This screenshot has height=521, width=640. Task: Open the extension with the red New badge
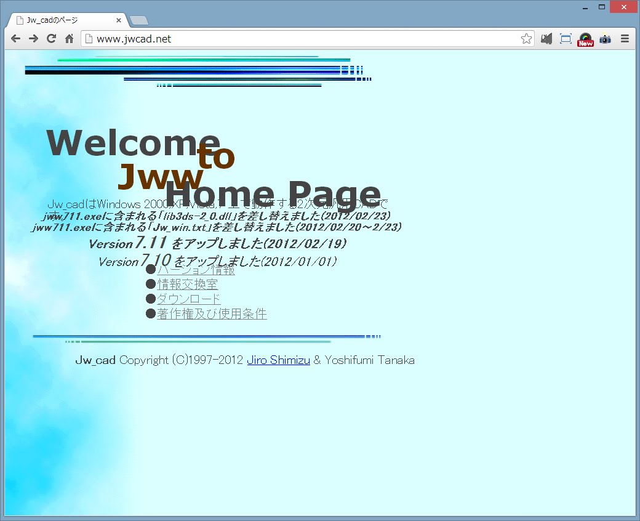coord(585,39)
